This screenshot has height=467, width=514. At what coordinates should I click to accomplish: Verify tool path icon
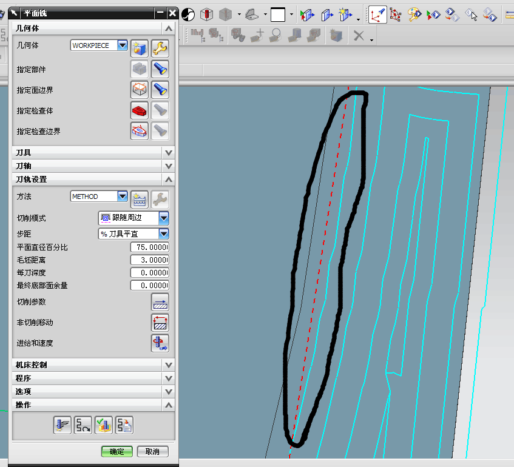pyautogui.click(x=104, y=425)
